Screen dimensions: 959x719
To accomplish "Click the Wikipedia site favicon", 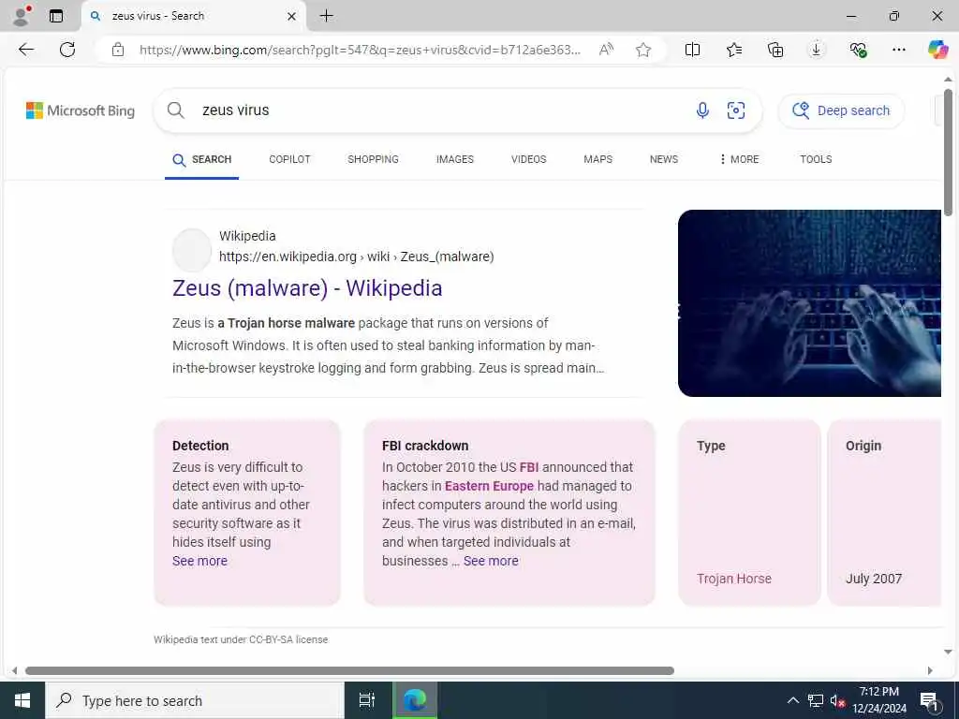I will pos(192,249).
